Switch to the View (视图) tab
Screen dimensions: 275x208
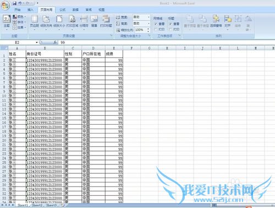[101, 10]
